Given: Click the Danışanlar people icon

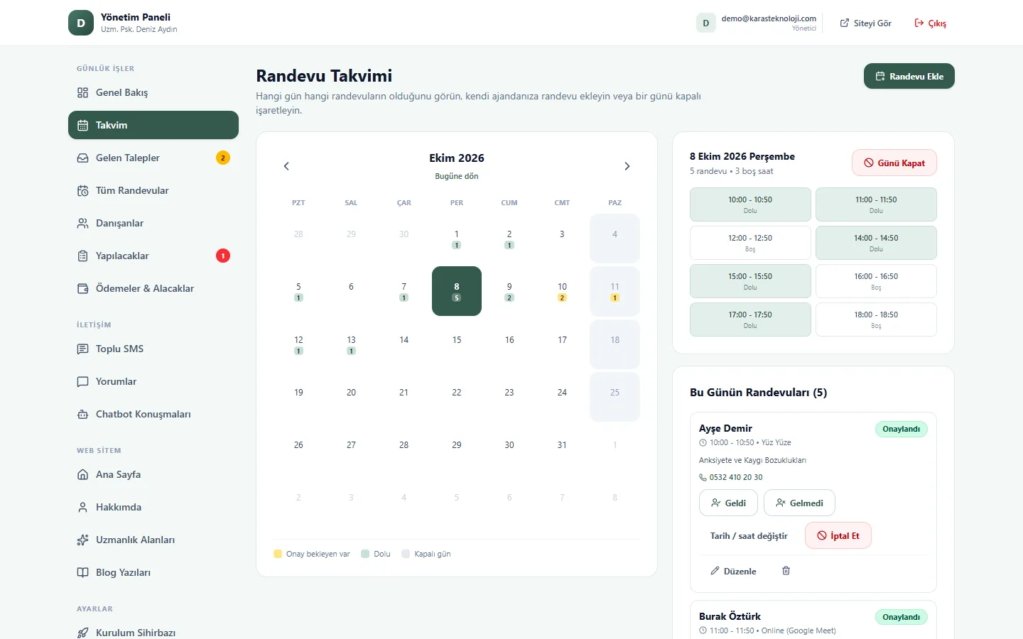Looking at the screenshot, I should (x=82, y=223).
